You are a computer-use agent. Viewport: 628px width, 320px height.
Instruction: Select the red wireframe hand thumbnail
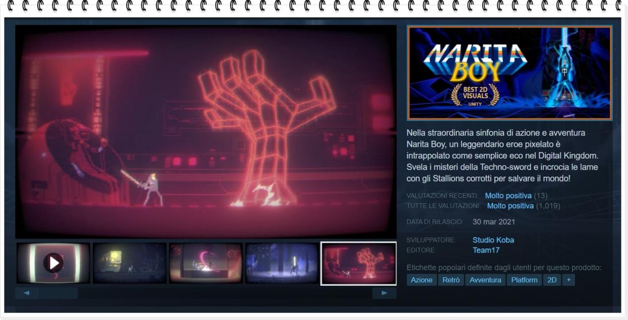359,263
